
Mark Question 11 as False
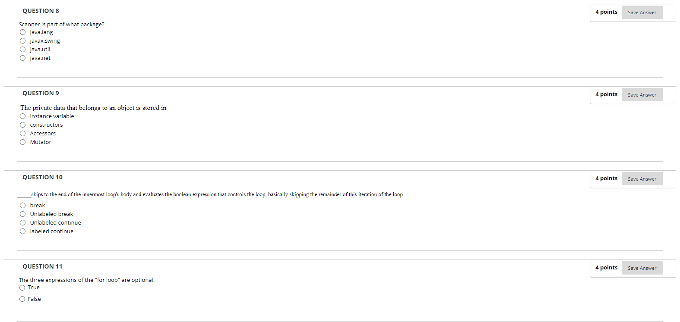point(22,299)
